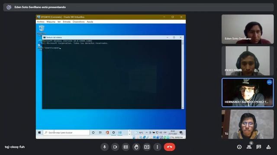
Task: Open the meeting chat panel
Action: [x=259, y=147]
